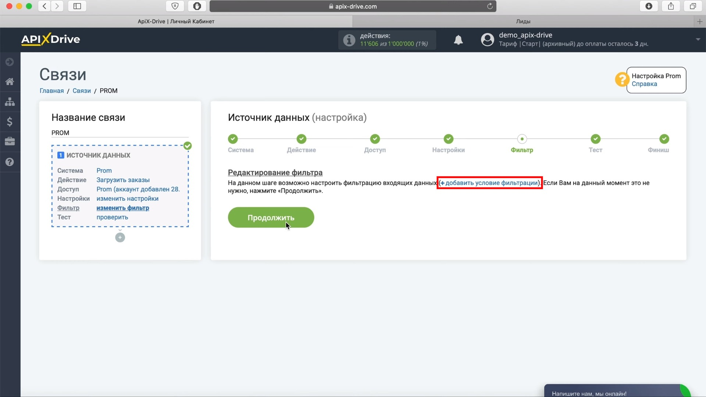The width and height of the screenshot is (706, 397).
Task: Click the user profile avatar icon
Action: click(x=487, y=40)
